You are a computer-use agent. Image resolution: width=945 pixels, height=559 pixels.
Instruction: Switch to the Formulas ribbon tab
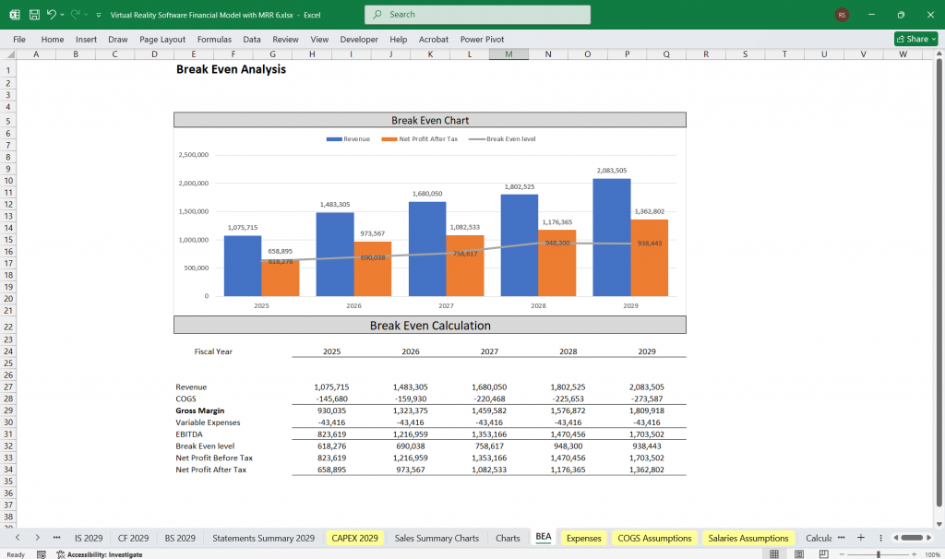point(214,39)
